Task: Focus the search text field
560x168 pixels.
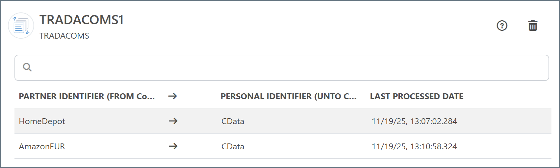Action: coord(286,68)
